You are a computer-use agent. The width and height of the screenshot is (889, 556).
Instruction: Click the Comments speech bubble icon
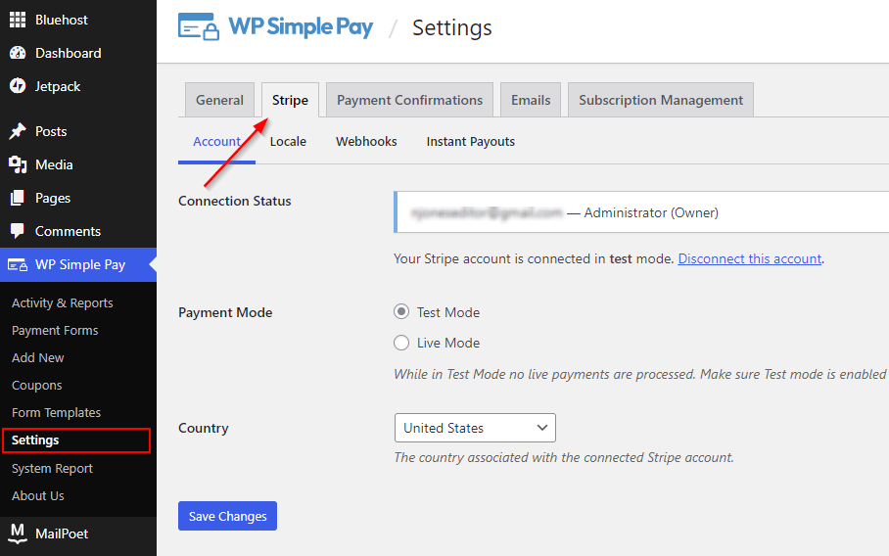(x=18, y=231)
